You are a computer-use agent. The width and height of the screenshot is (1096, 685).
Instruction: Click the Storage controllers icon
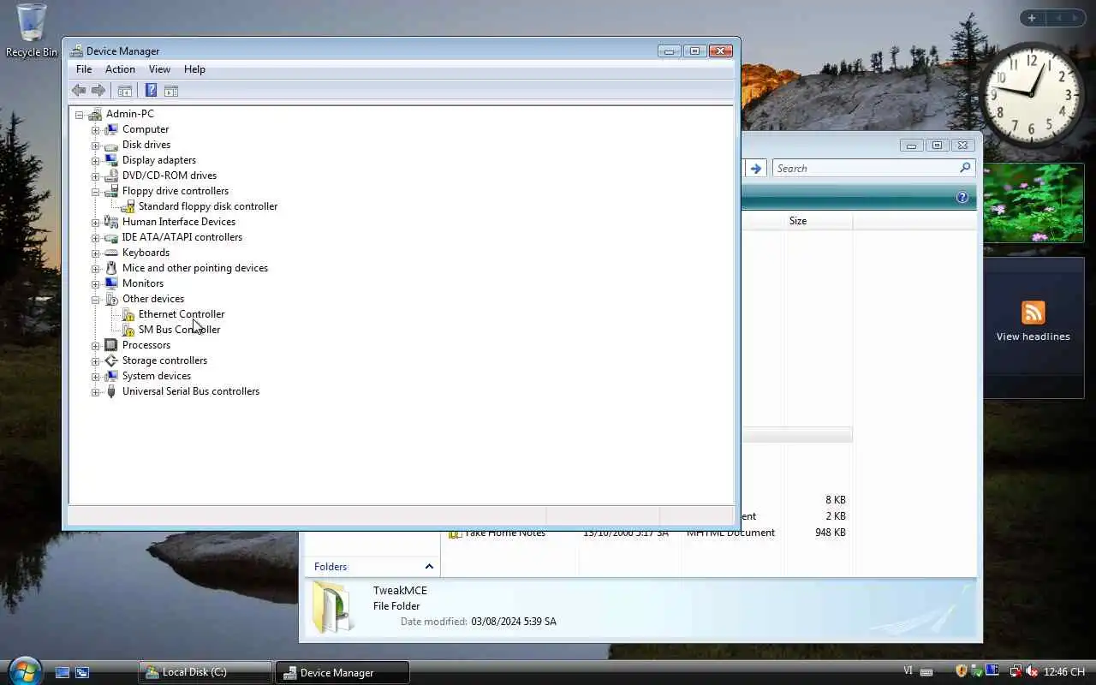[110, 360]
